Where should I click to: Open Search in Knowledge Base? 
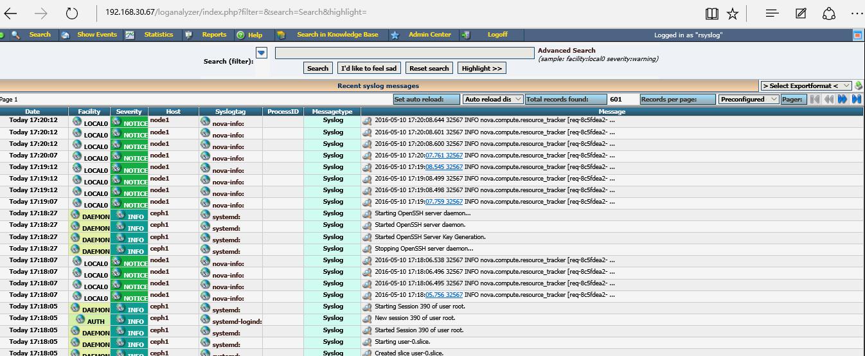(x=337, y=35)
